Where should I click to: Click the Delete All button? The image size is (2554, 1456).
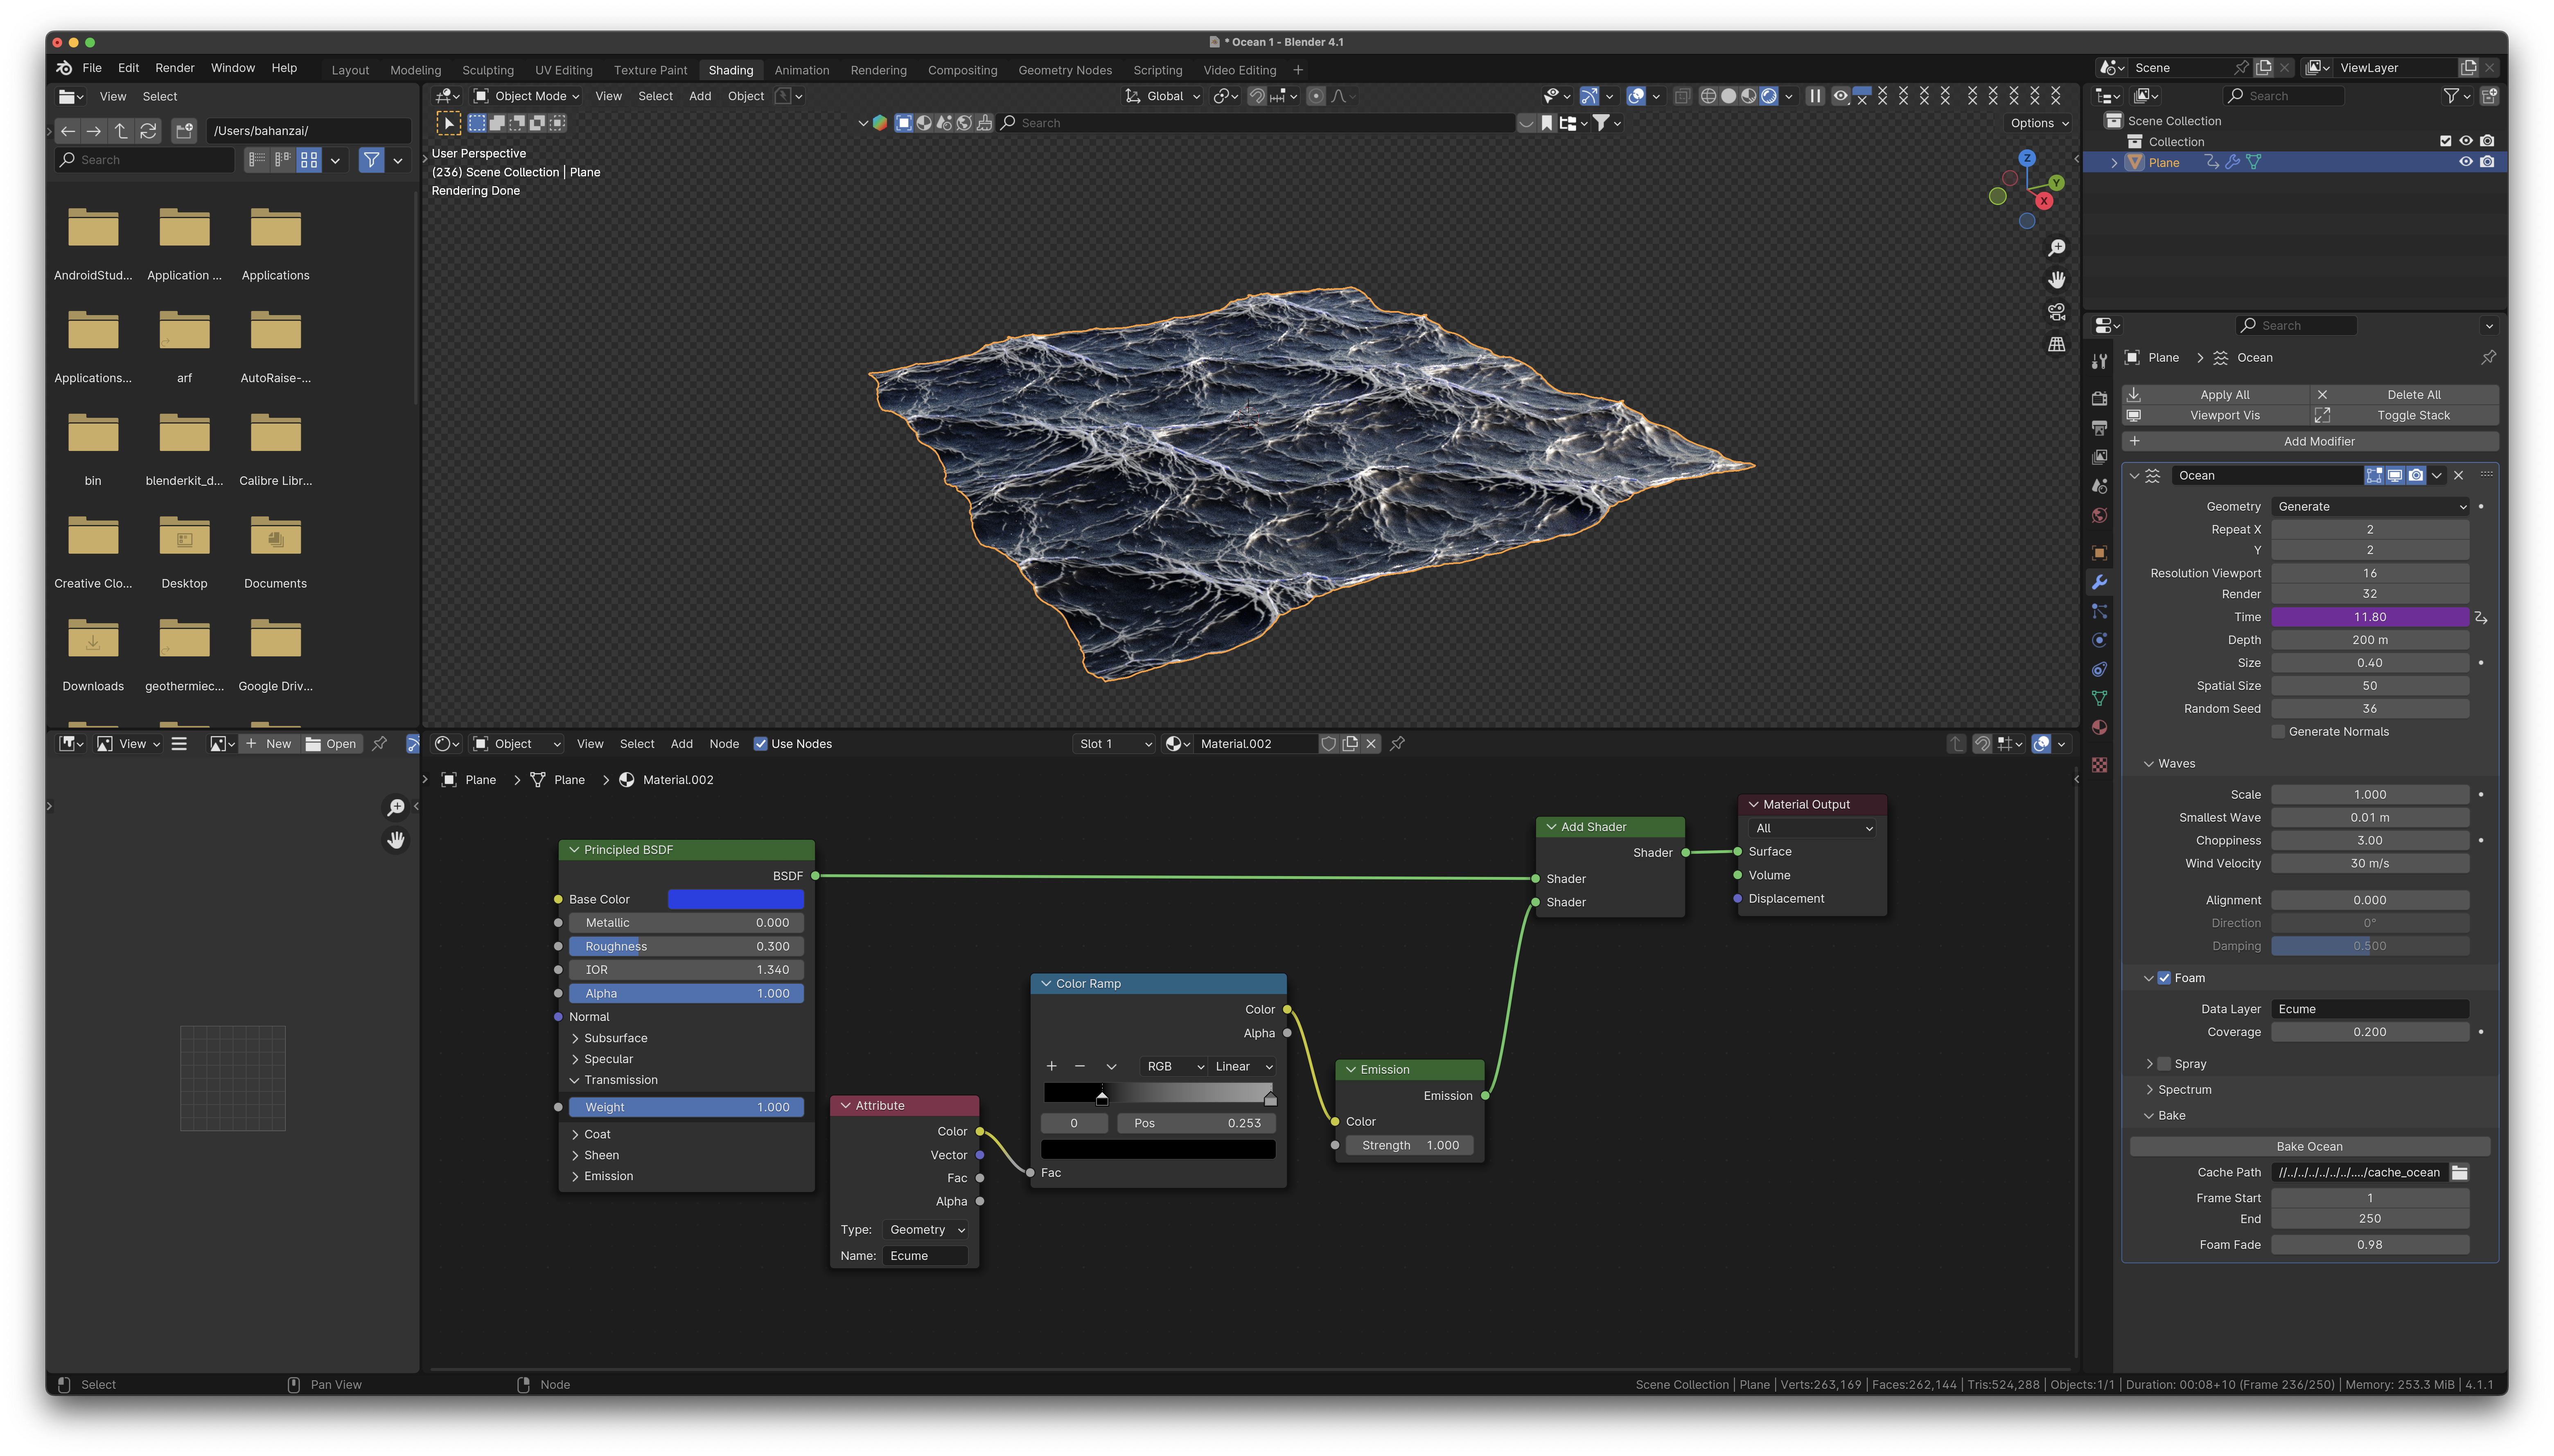2404,395
